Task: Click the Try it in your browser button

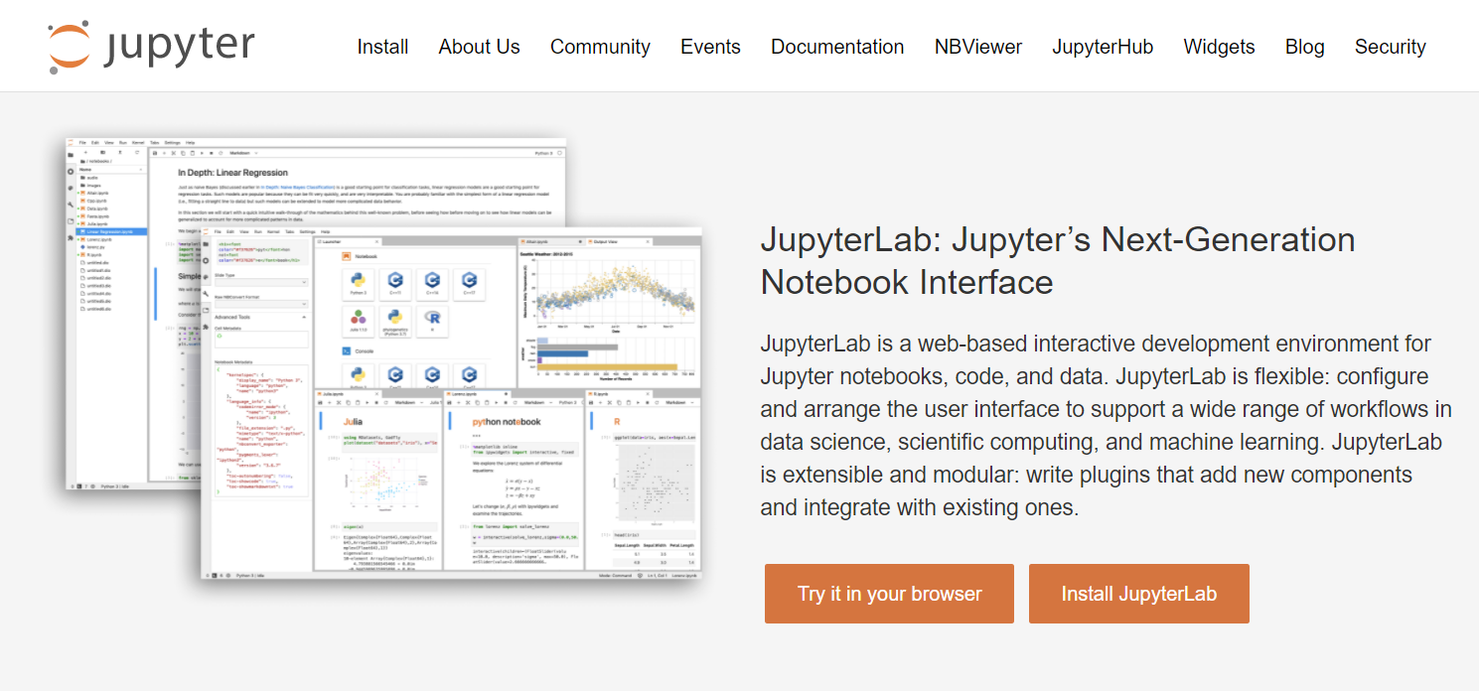Action: [889, 594]
